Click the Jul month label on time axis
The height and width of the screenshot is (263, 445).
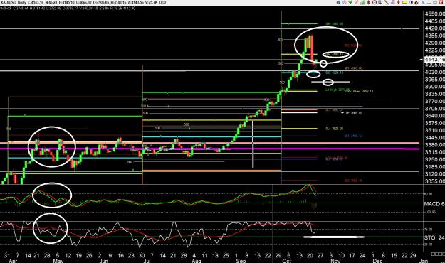pos(147,261)
